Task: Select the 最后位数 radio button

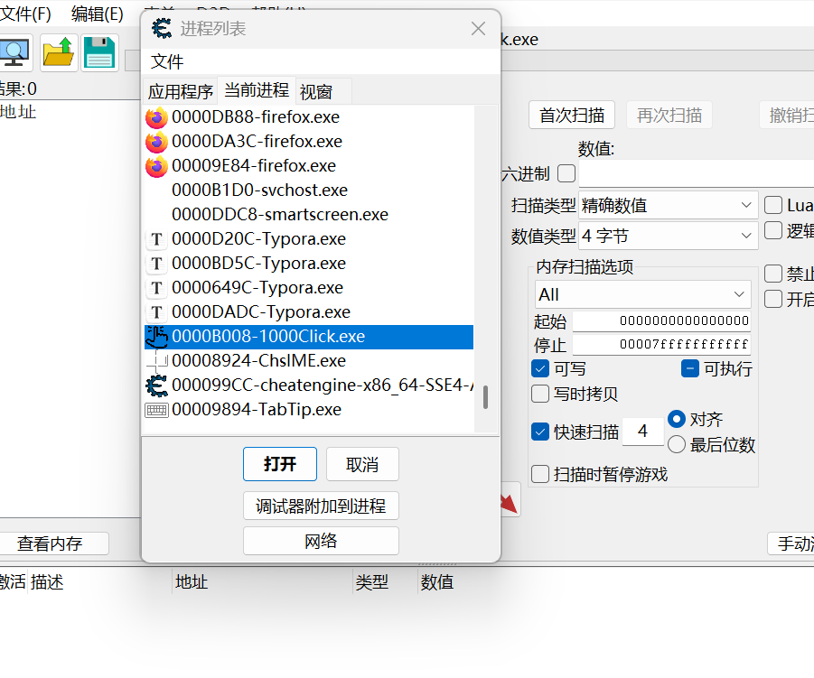Action: pyautogui.click(x=677, y=444)
